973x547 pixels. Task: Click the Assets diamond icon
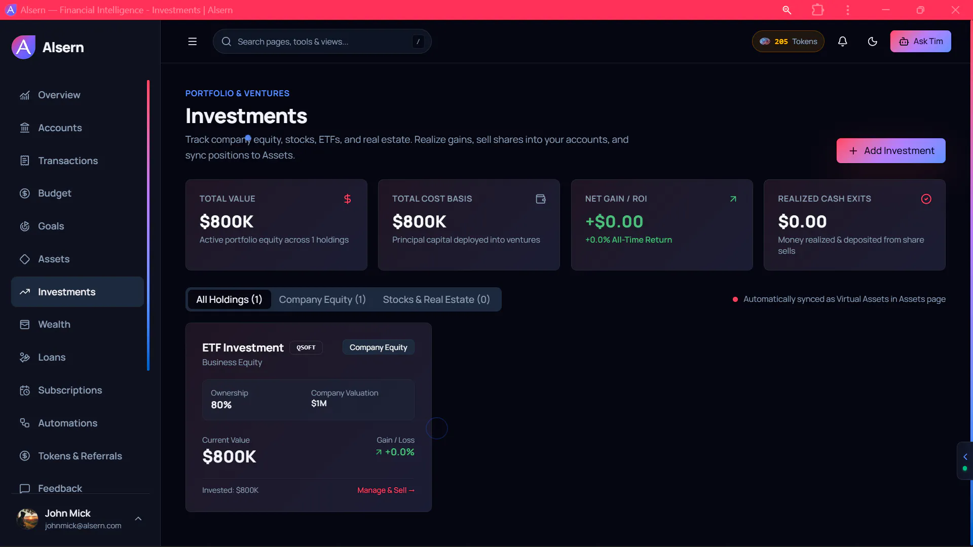[25, 259]
